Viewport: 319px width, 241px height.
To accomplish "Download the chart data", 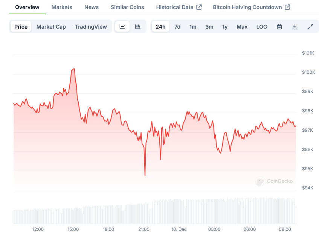I will tap(295, 27).
